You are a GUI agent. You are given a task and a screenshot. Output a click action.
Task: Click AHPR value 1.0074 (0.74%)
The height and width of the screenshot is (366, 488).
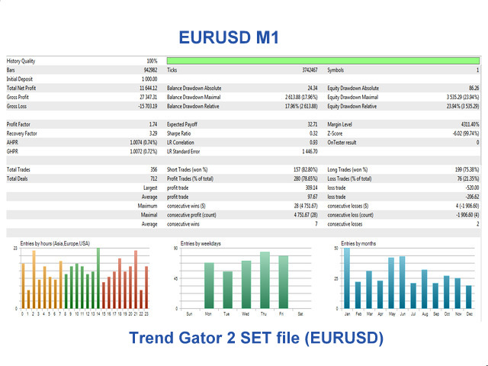[143, 143]
